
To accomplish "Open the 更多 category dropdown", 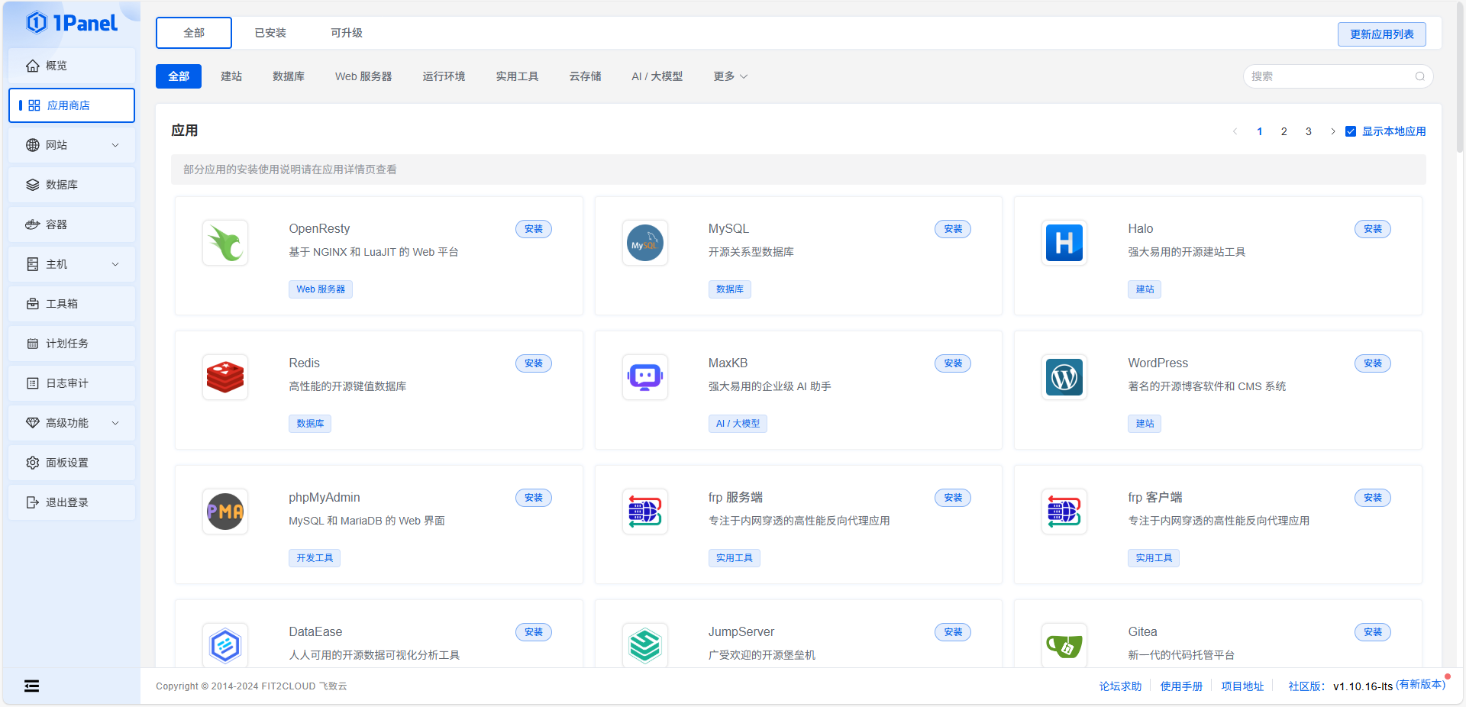I will click(731, 76).
